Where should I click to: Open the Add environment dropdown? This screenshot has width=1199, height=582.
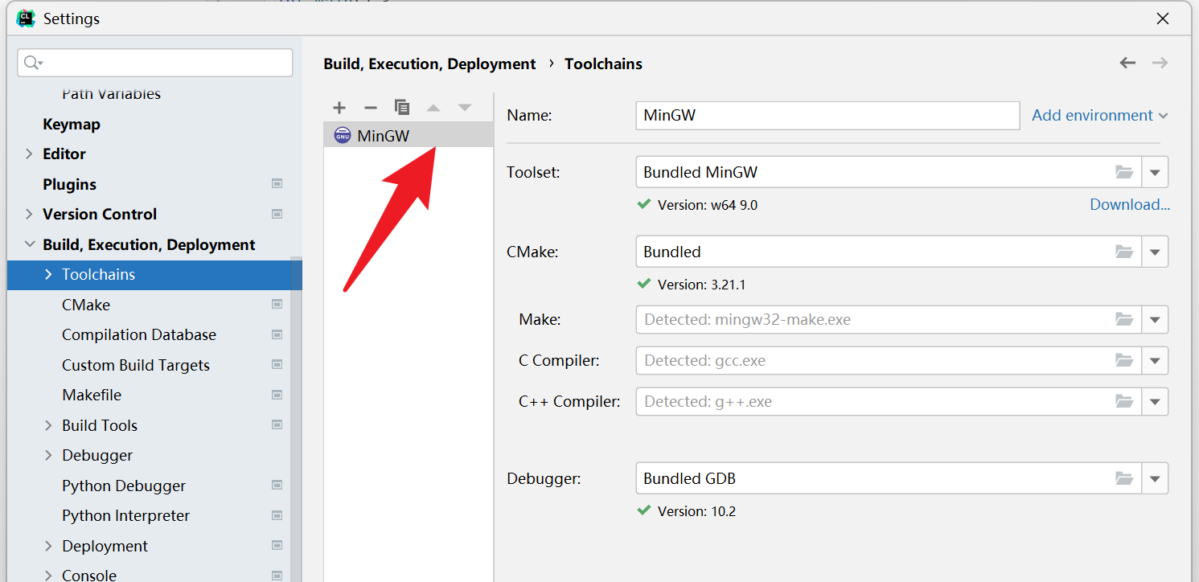click(1100, 115)
